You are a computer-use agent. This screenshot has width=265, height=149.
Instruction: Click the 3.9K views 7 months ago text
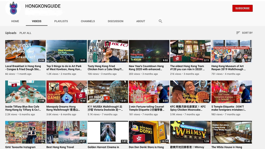(x=185, y=115)
